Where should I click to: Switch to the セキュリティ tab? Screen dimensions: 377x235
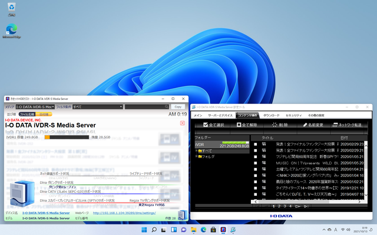[293, 115]
